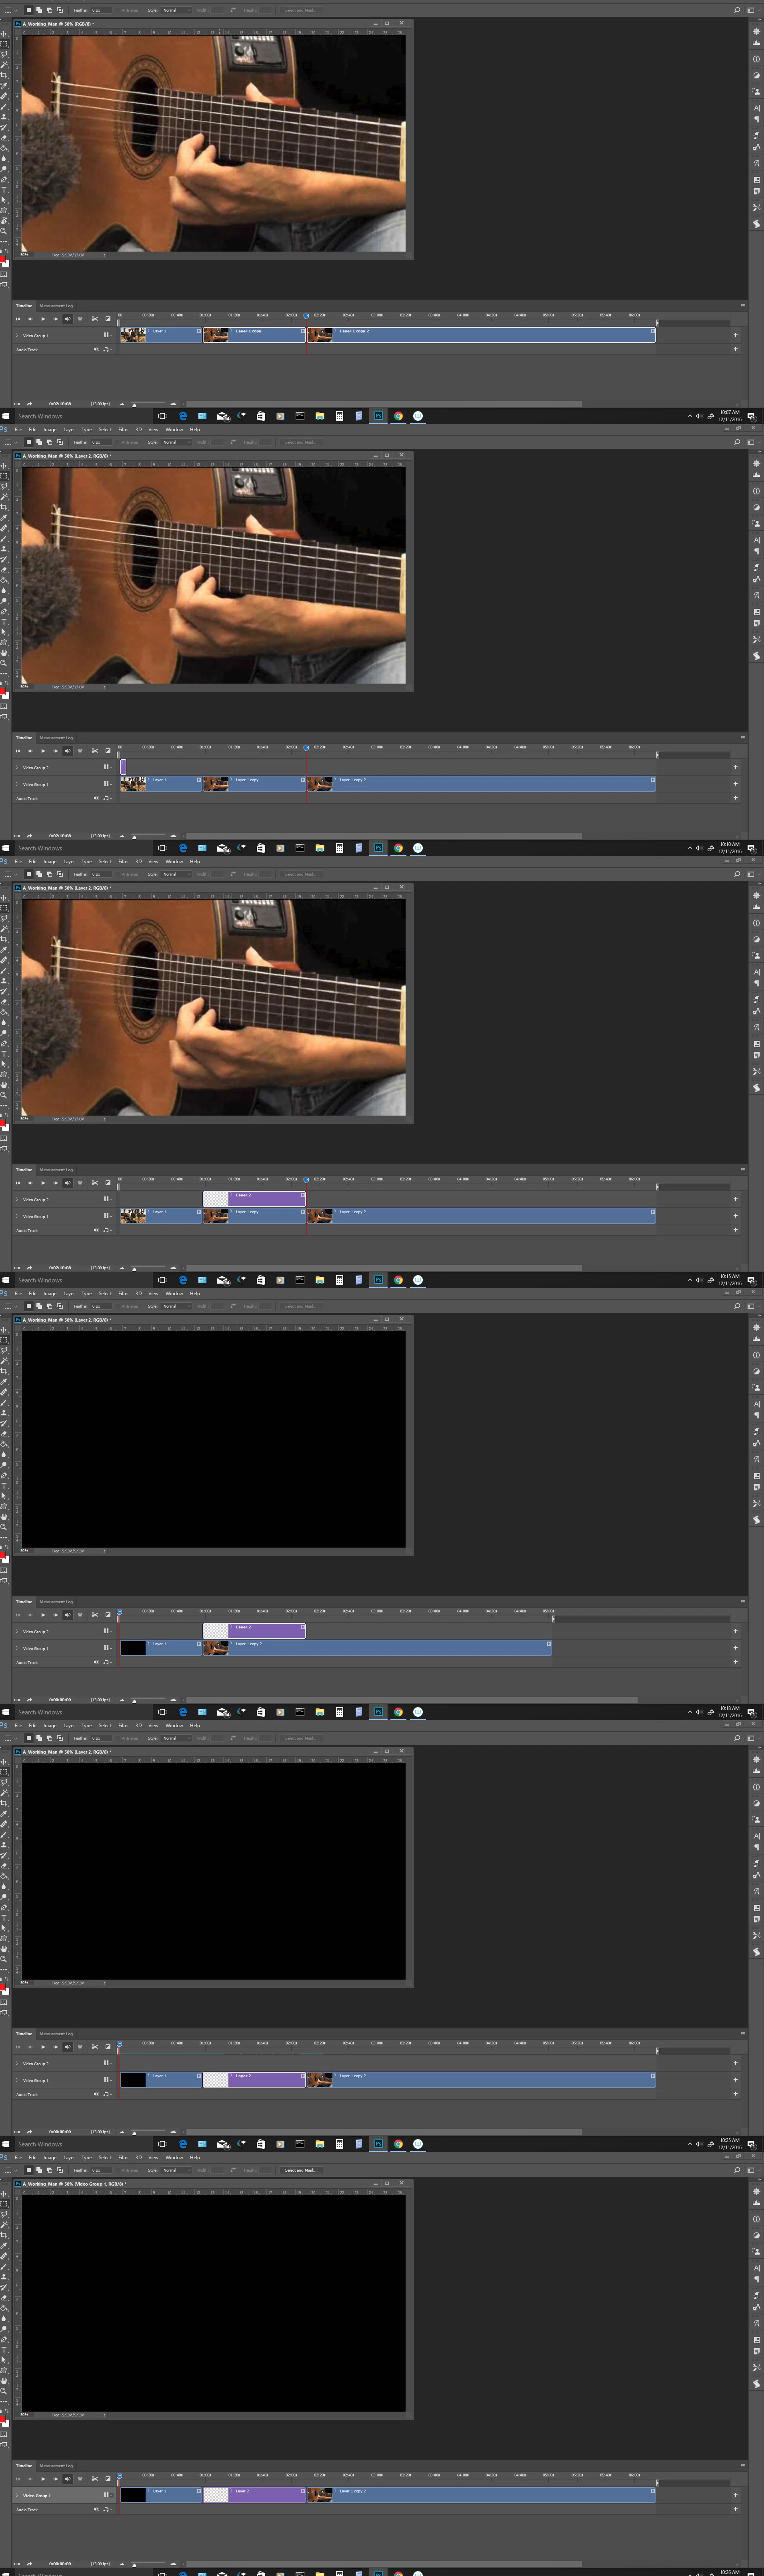Choose Add to selection mode above the 10:07 AM canvas

[x=39, y=10]
